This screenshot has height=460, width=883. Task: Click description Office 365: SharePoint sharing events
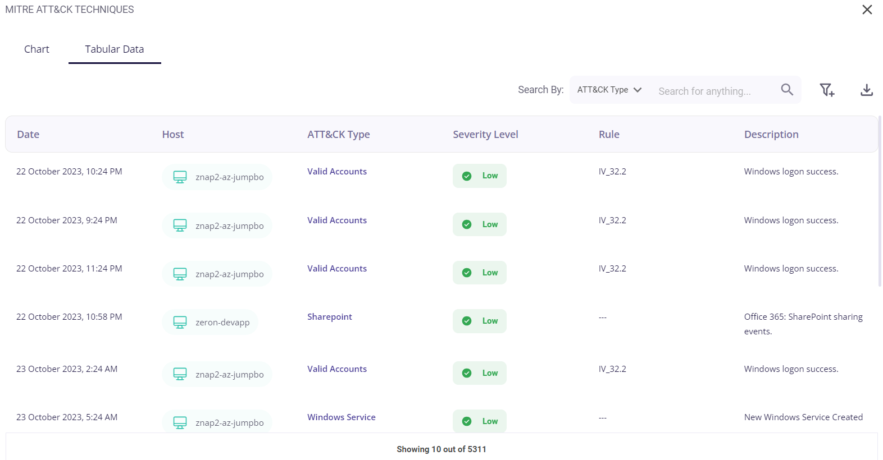click(x=803, y=324)
